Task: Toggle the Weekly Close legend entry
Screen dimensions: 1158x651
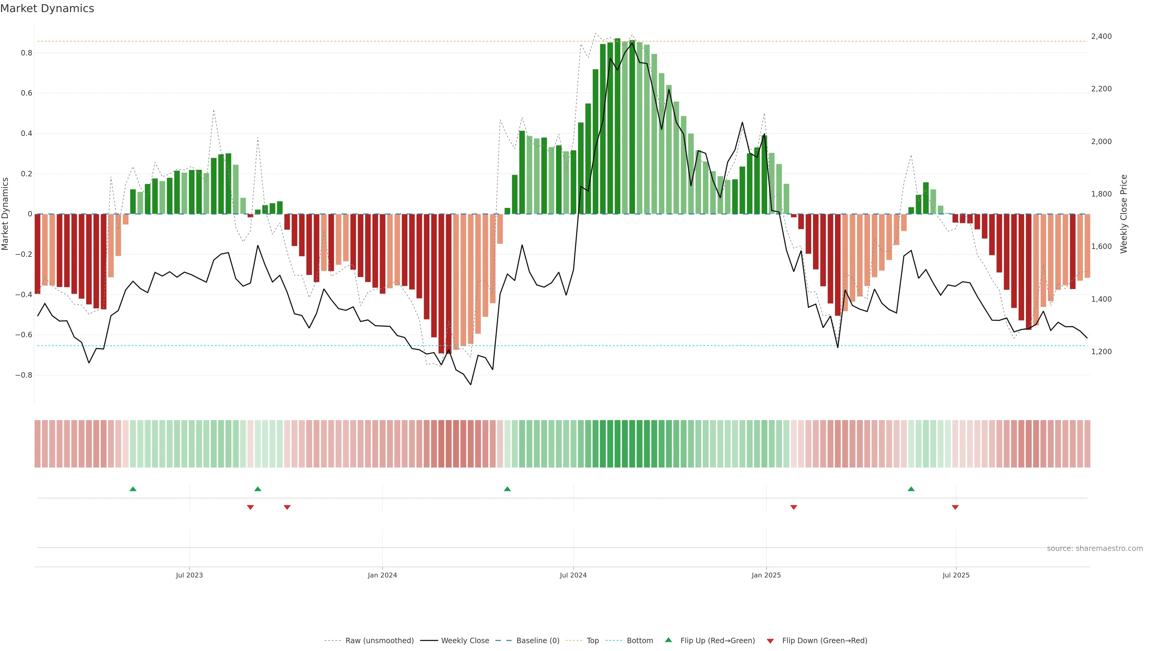Action: tap(465, 641)
